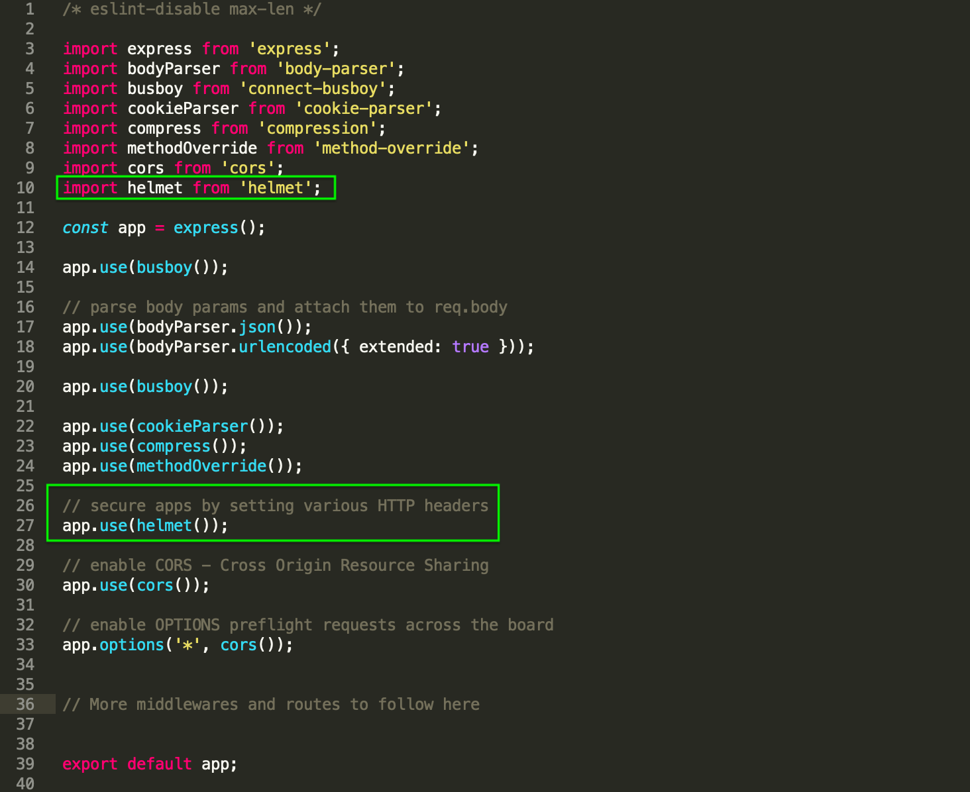Viewport: 970px width, 792px height.
Task: Click line number 10 in the gutter
Action: pyautogui.click(x=26, y=187)
